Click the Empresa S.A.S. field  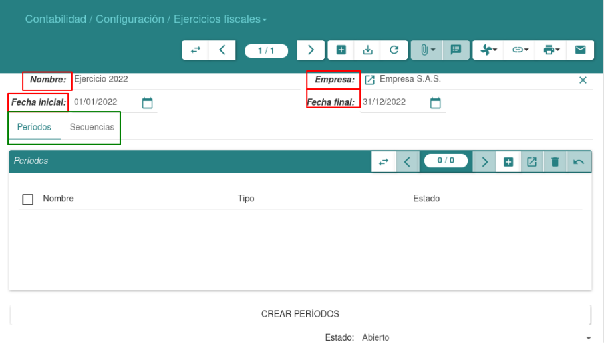[x=476, y=79]
